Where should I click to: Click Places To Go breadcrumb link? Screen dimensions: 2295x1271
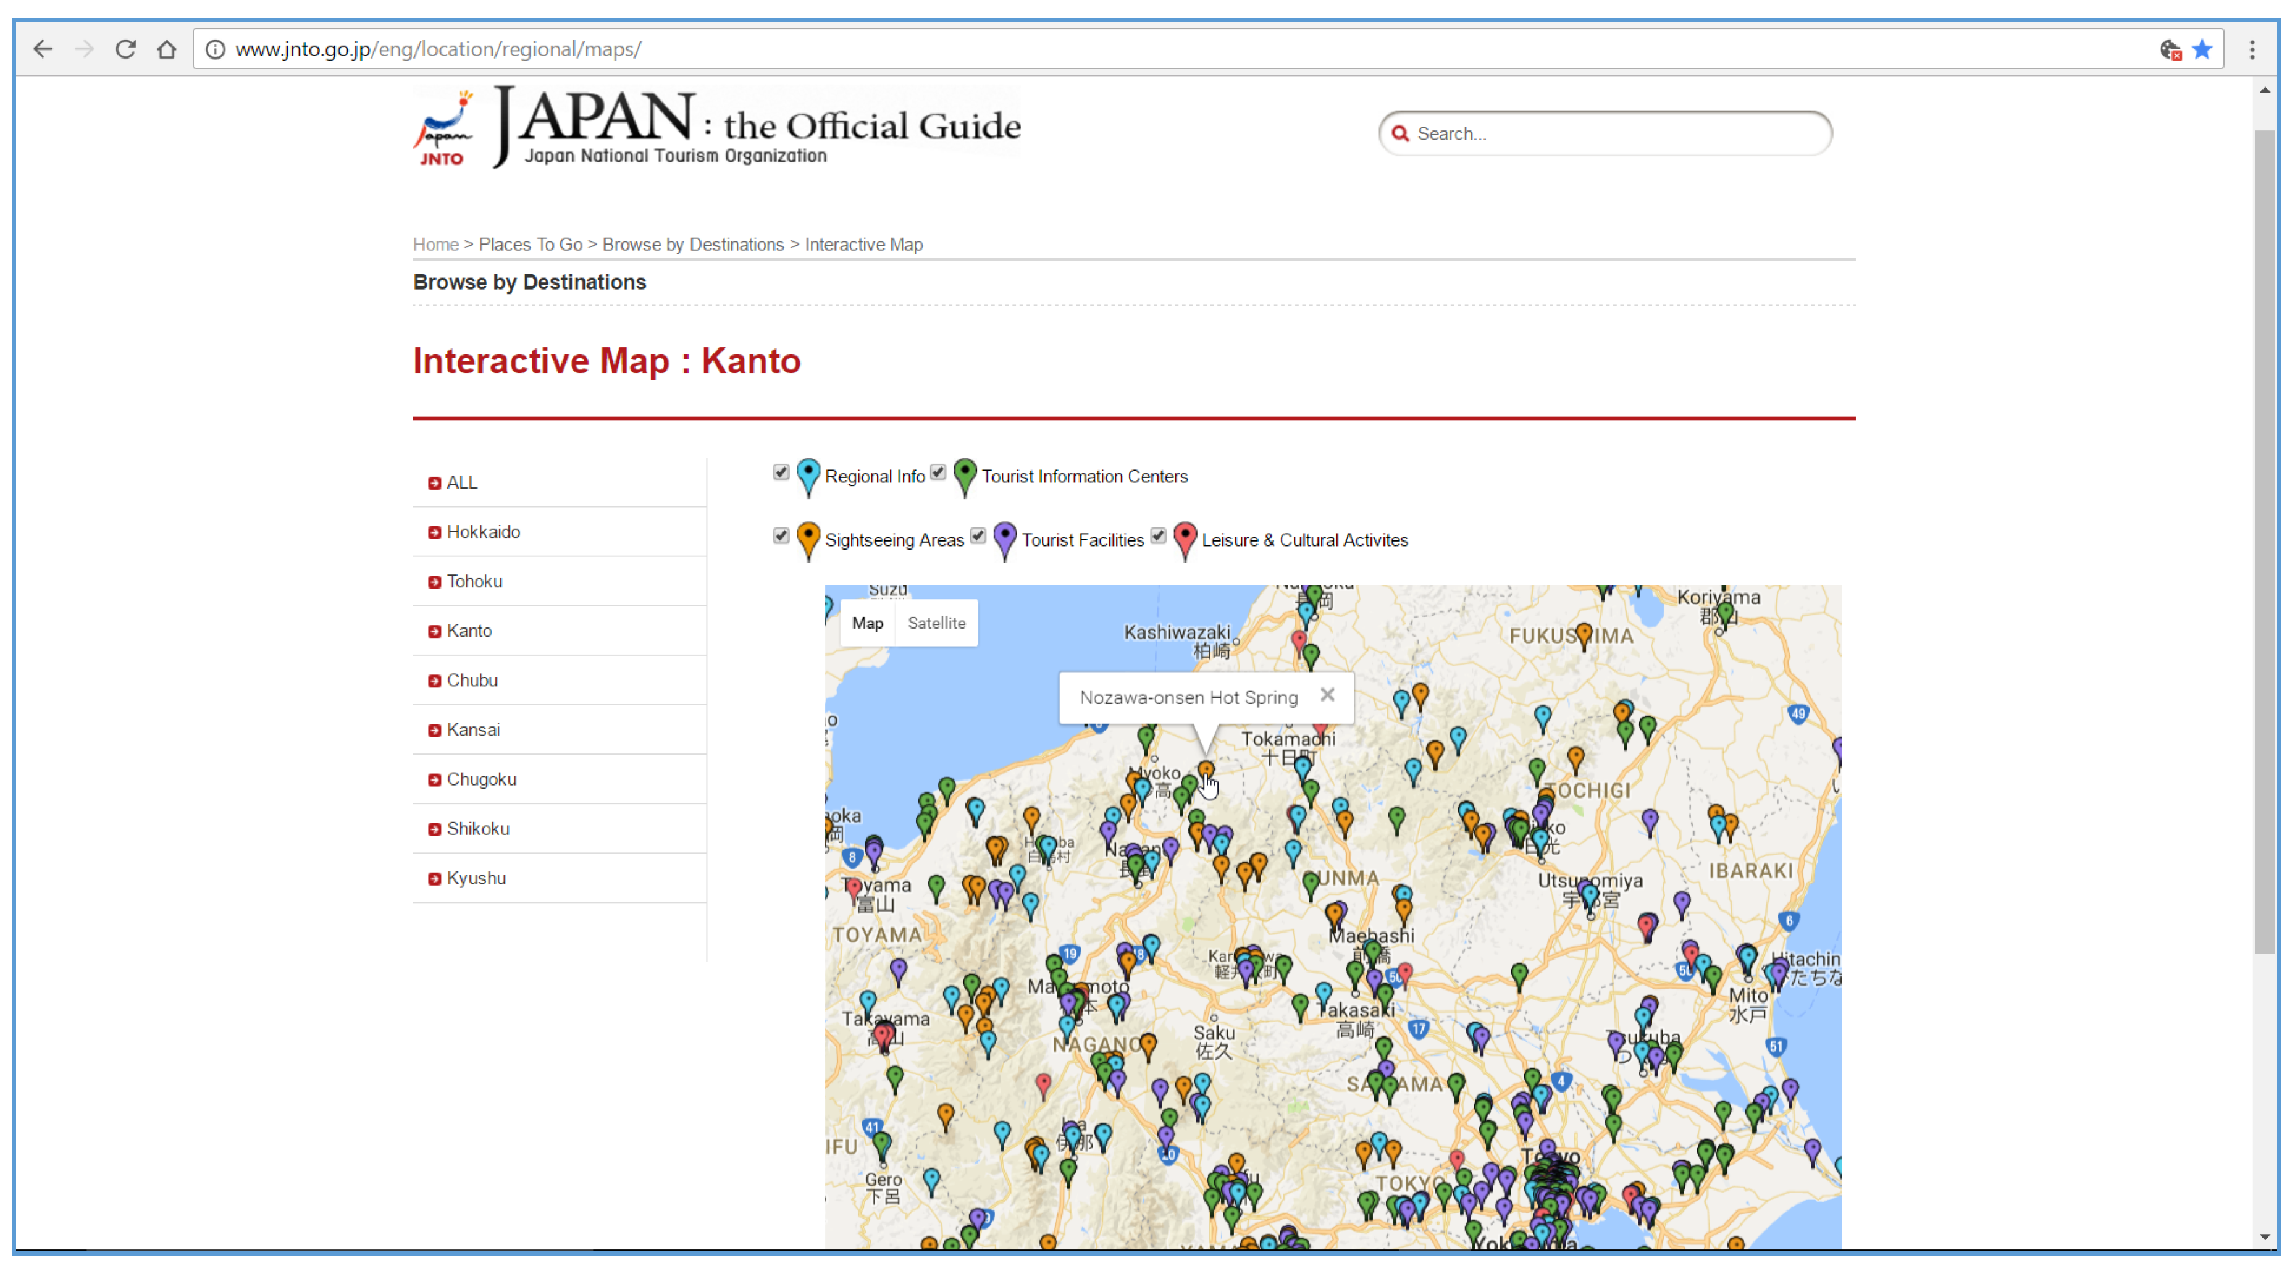pos(530,244)
